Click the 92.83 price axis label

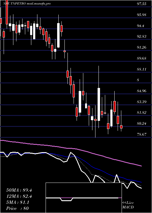pos(142,37)
